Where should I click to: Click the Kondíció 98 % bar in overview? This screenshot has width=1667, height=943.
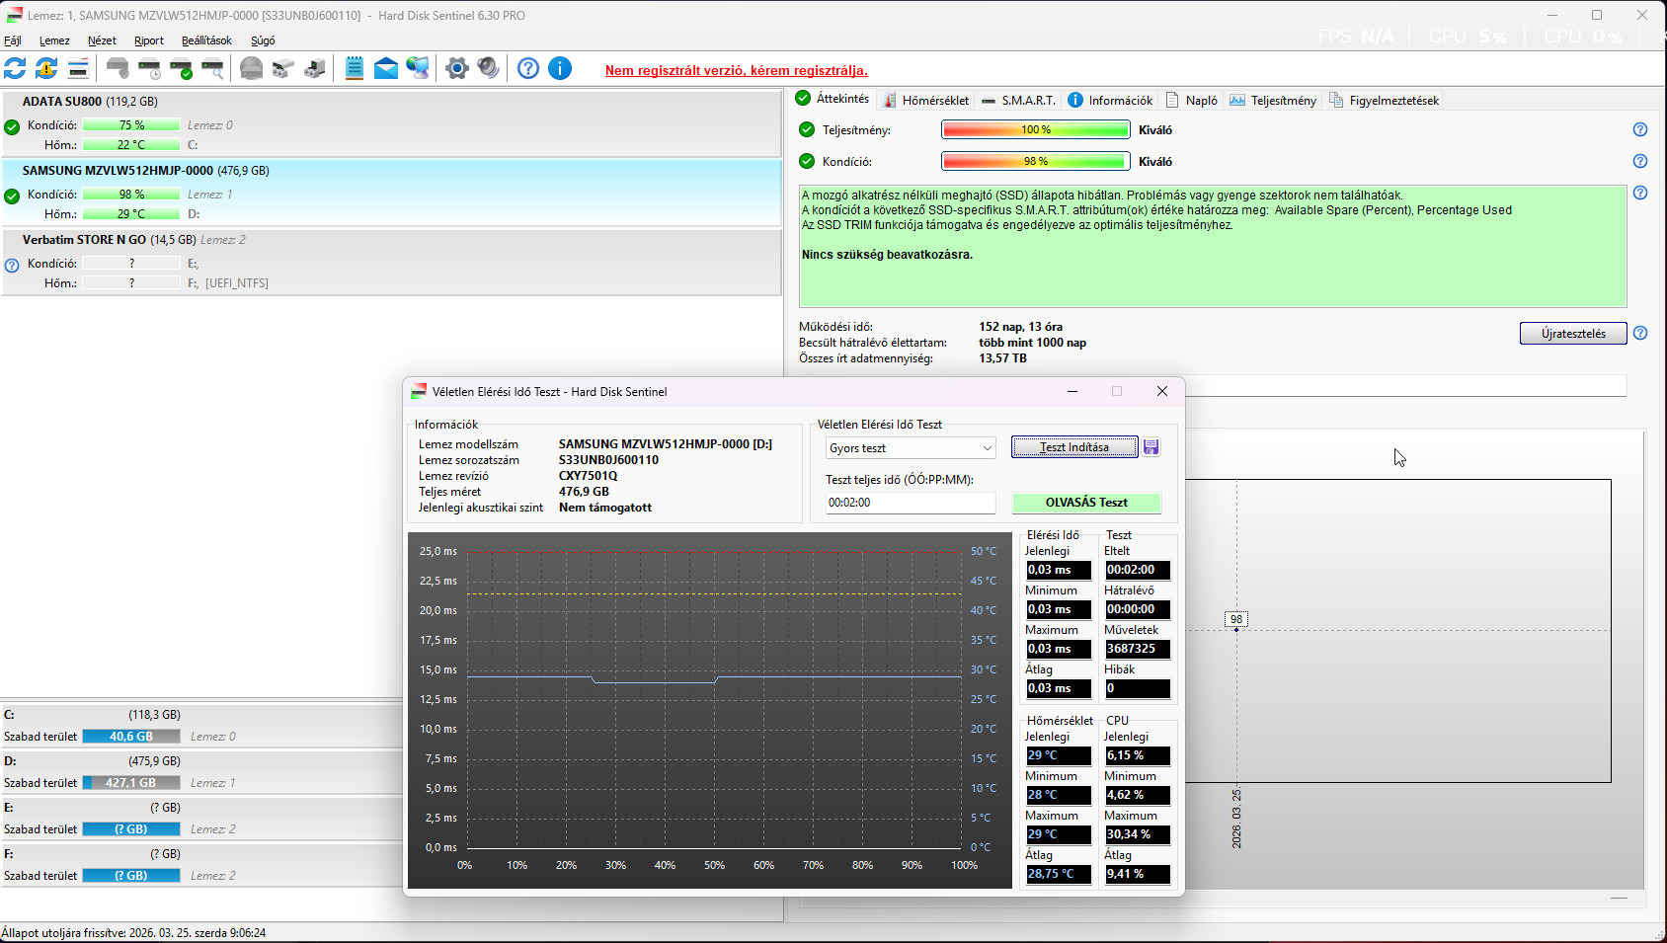click(x=1035, y=162)
